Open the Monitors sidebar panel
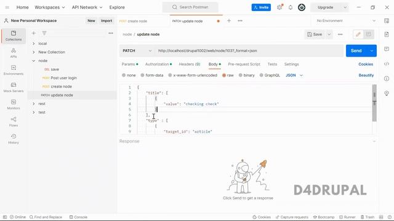Image resolution: width=394 pixels, height=221 pixels. [x=14, y=104]
